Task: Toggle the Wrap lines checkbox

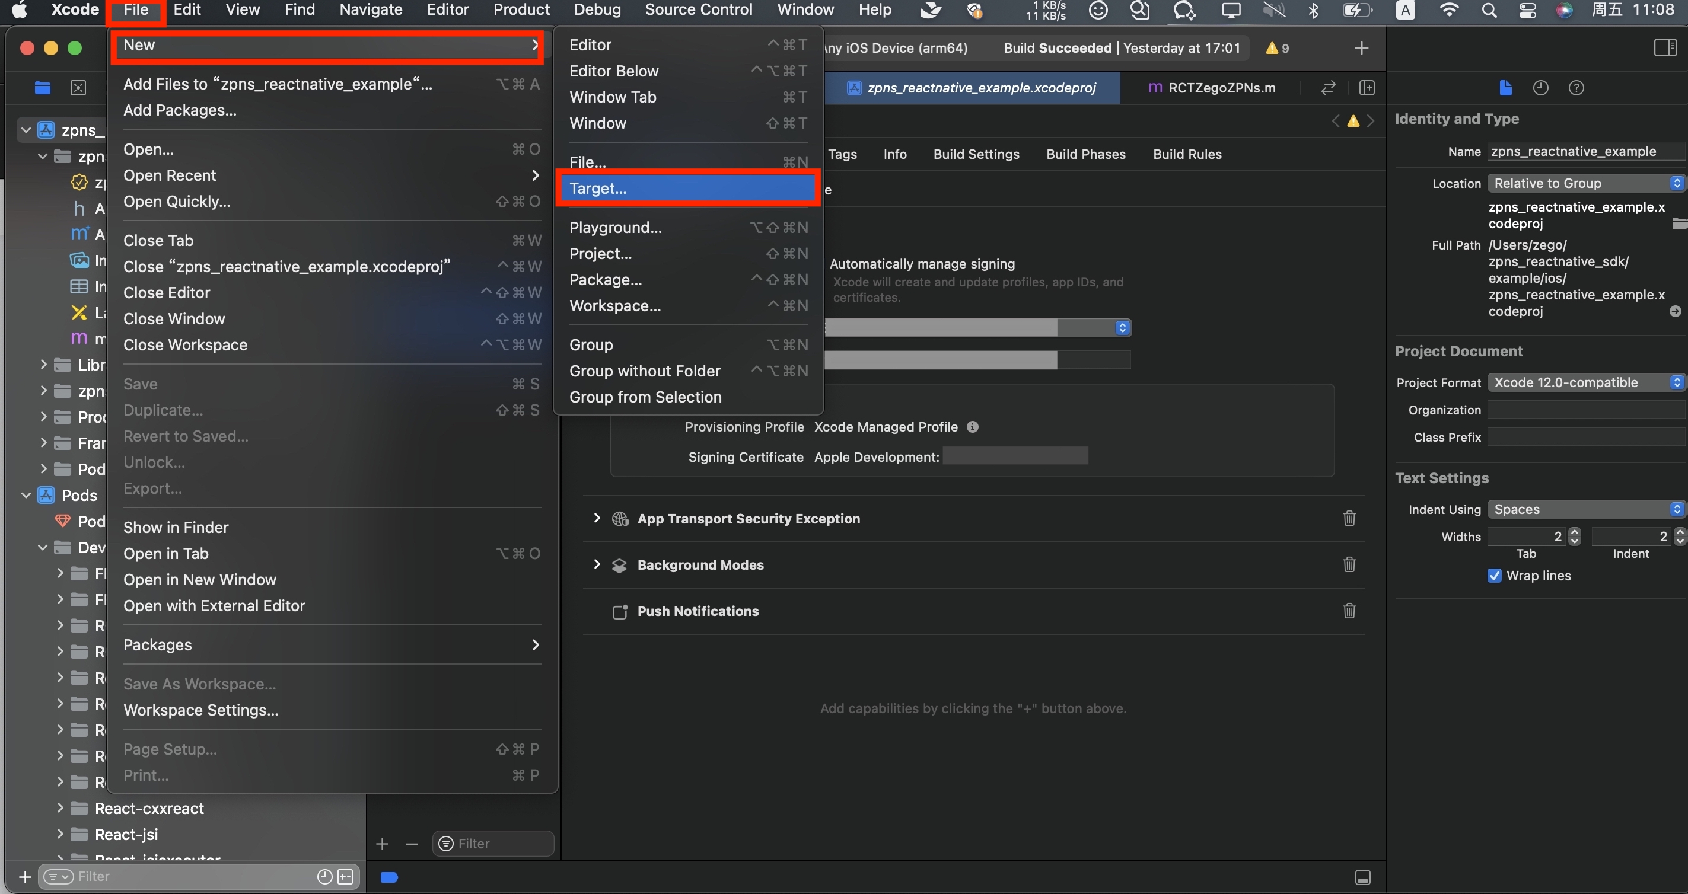Action: (1495, 576)
